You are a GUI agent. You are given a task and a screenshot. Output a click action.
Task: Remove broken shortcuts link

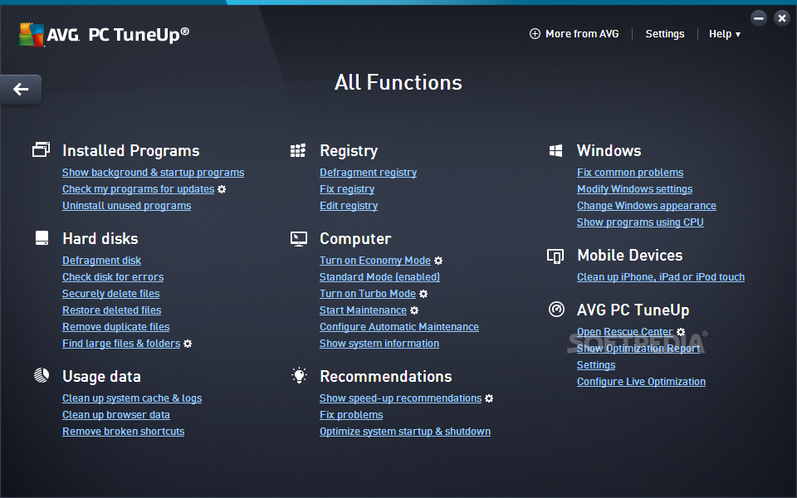(x=124, y=432)
